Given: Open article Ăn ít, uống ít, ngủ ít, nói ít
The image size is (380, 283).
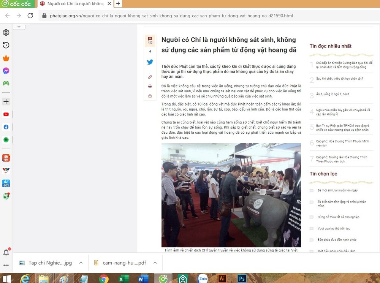Looking at the screenshot, I should (332, 94).
